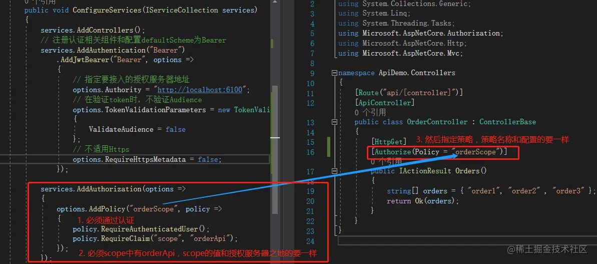Viewport: 597px width, 264px height.
Task: Click the 'string[] orders' array declaration
Action: 491,191
